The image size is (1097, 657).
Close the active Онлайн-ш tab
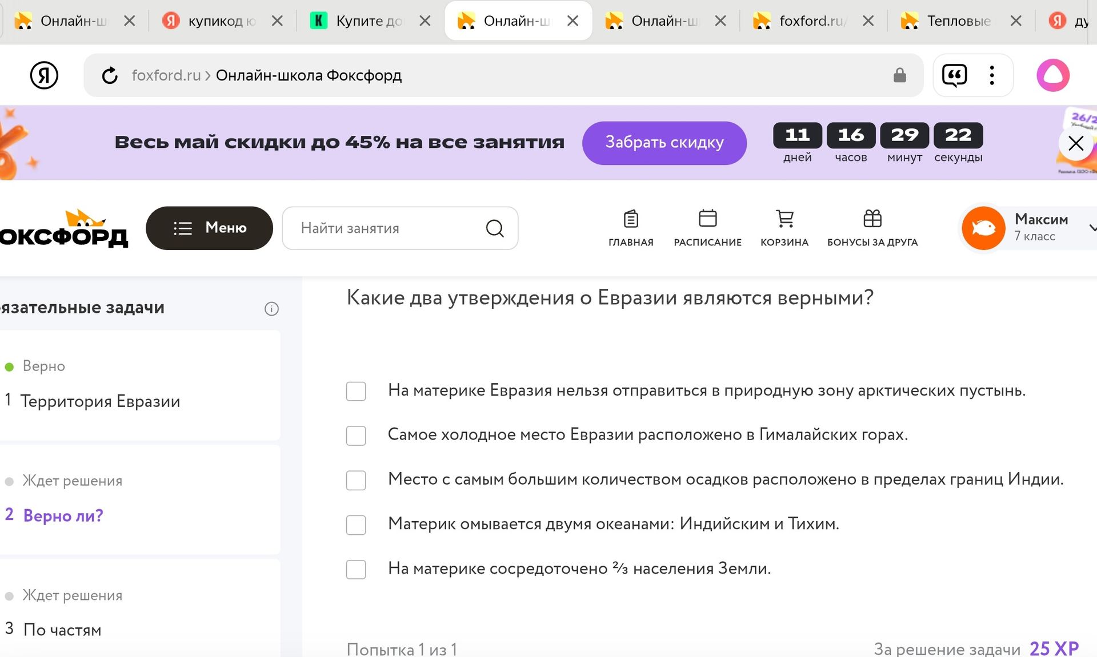[x=572, y=21]
